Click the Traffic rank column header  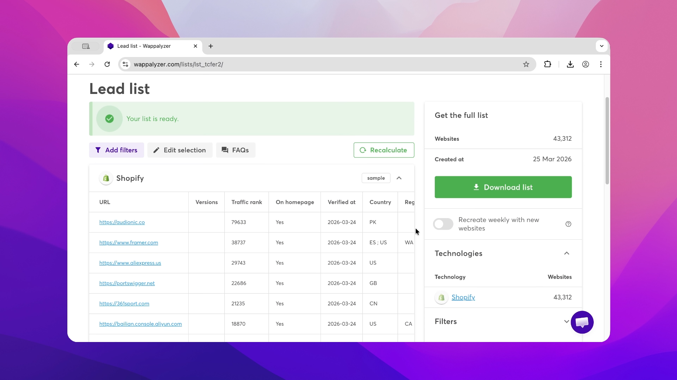247,202
